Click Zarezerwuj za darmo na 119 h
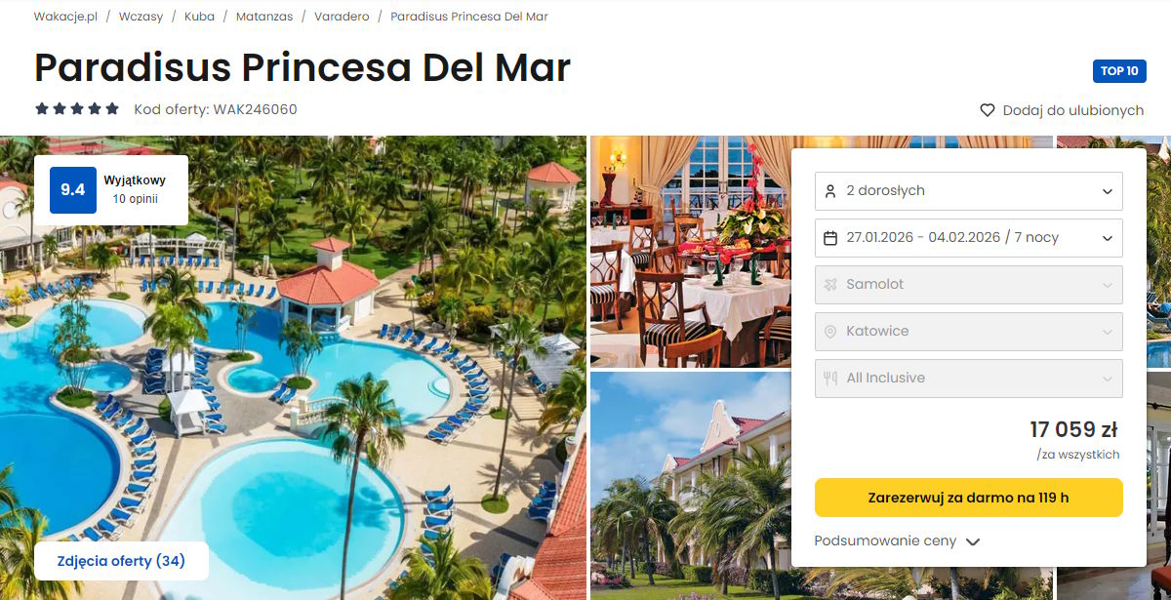 tap(969, 498)
